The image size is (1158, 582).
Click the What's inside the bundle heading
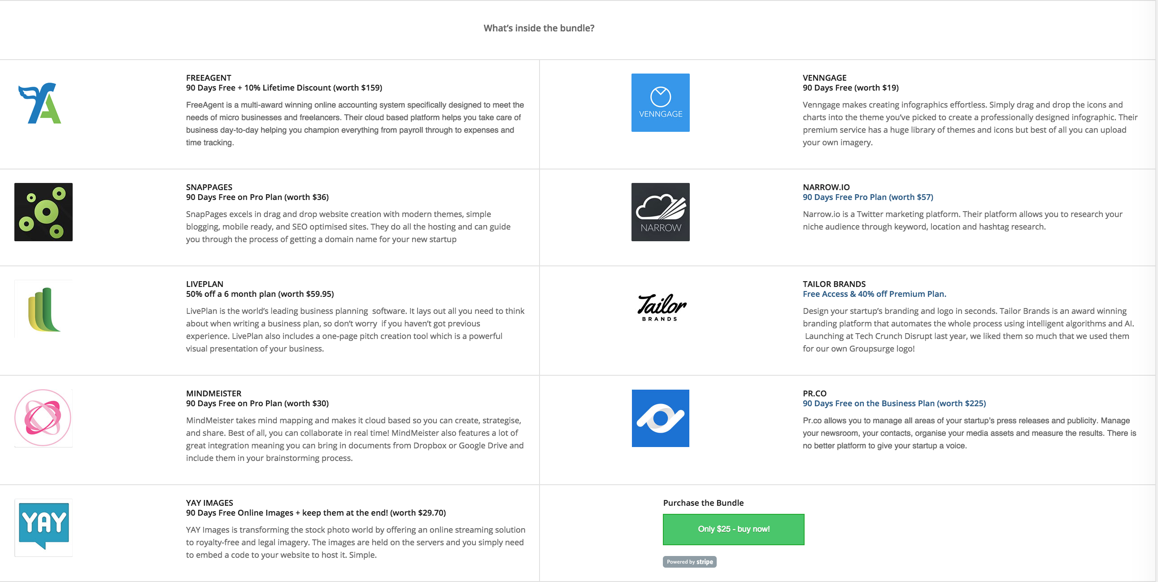click(x=538, y=28)
